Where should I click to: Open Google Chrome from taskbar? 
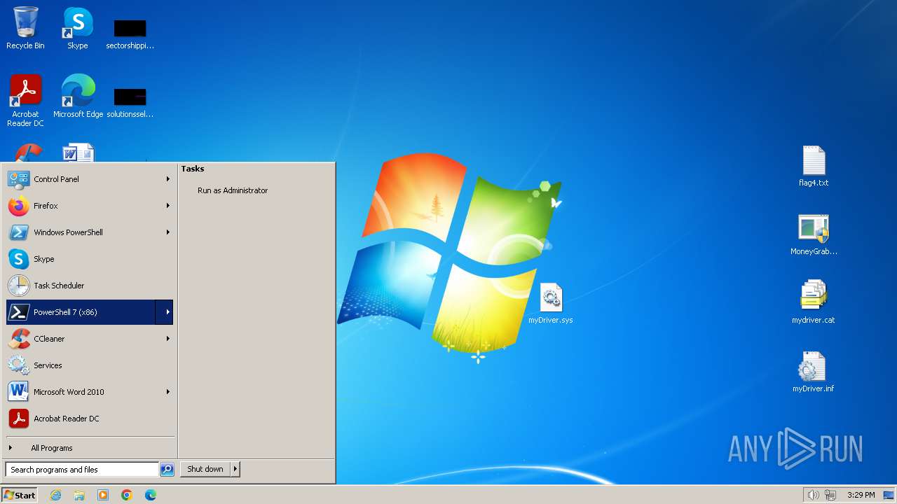(x=127, y=495)
